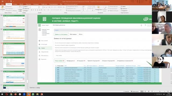This screenshot has width=172, height=96.
Task: Open the File (Файл) tab
Action: coord(3,4)
